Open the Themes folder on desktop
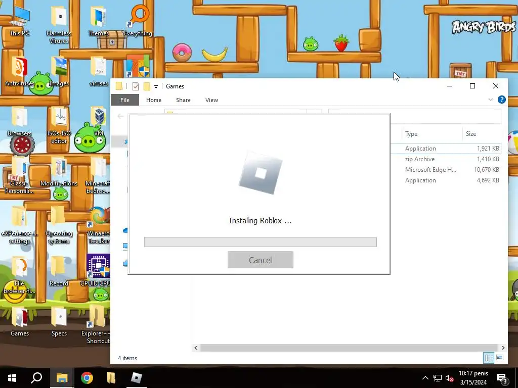The image size is (518, 388). coord(99,22)
